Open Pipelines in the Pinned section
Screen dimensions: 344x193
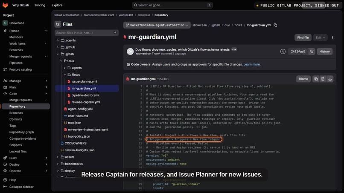(x=16, y=63)
